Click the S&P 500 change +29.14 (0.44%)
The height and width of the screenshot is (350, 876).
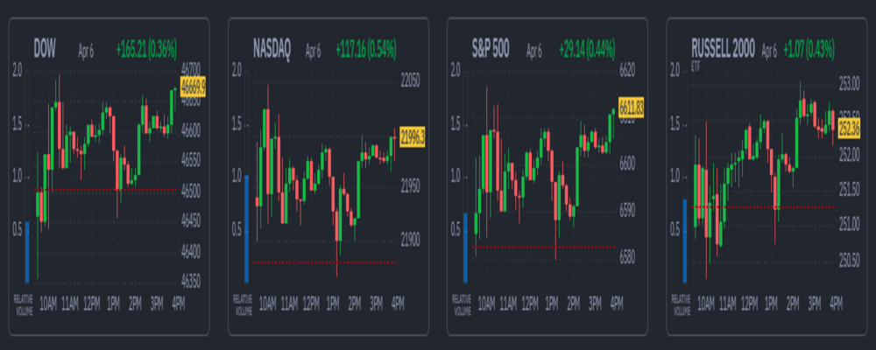click(585, 51)
